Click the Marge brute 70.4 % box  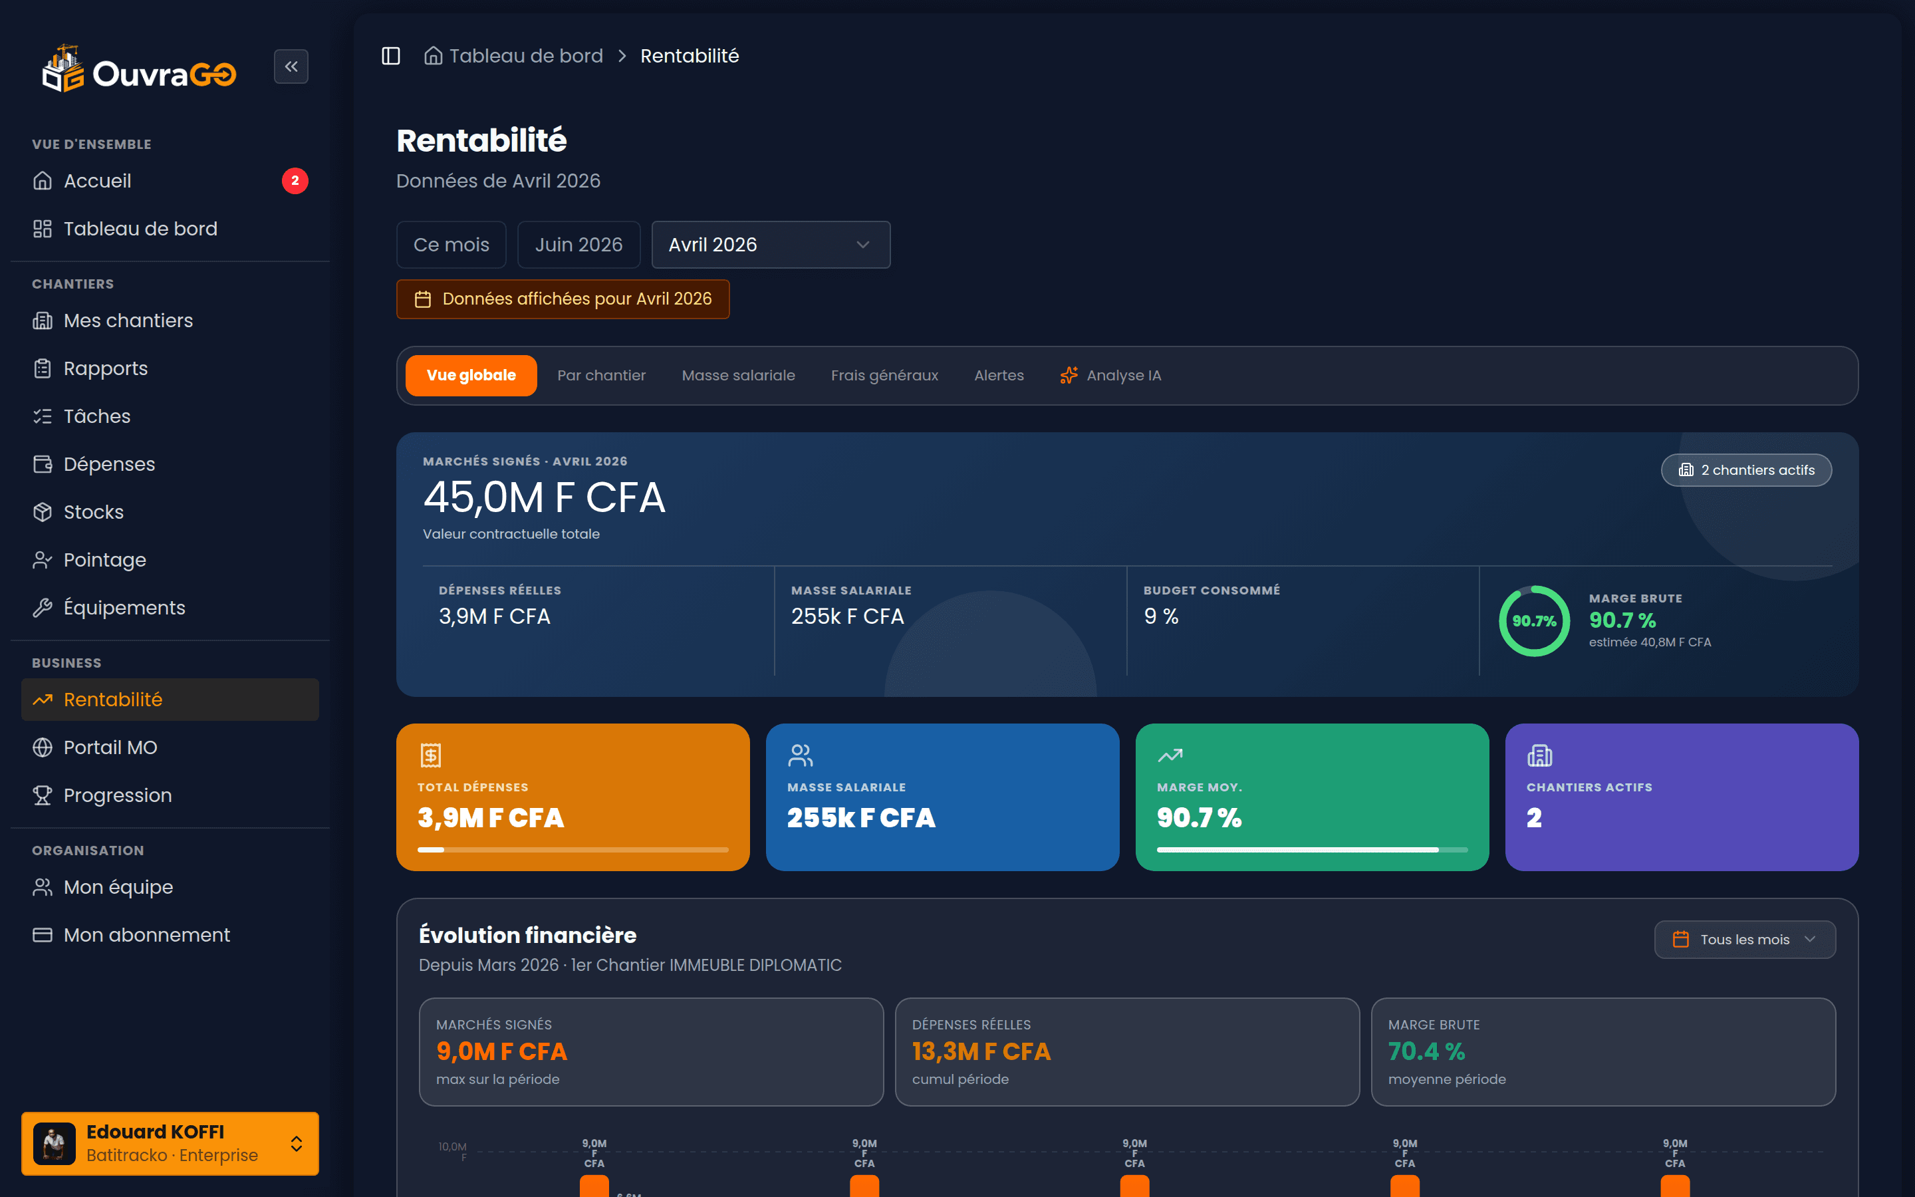click(1603, 1052)
